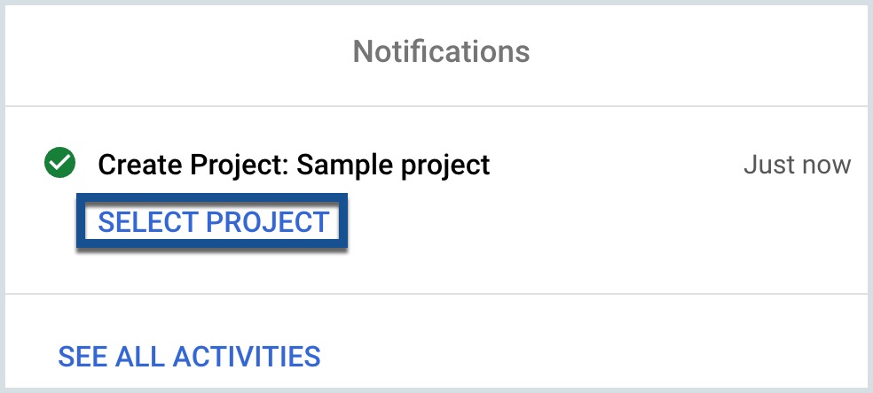
Task: Open SEE ALL ACTIVITIES
Action: [189, 357]
